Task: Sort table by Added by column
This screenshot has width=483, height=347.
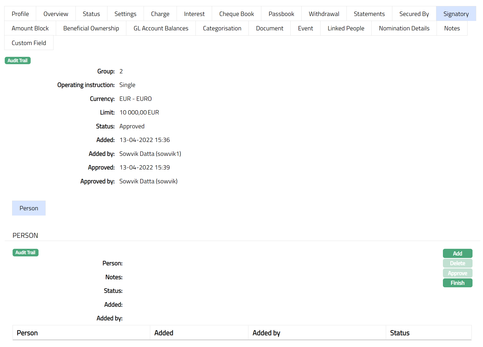Action: 266,333
